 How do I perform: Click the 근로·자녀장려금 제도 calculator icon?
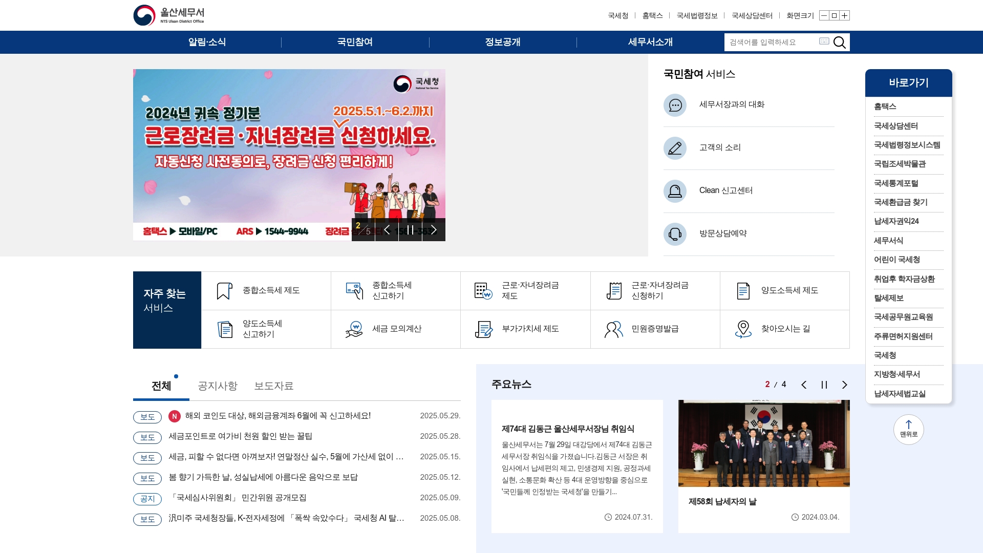pyautogui.click(x=483, y=291)
